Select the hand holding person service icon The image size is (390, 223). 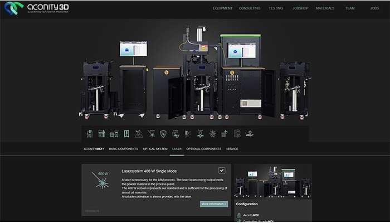tap(250, 134)
